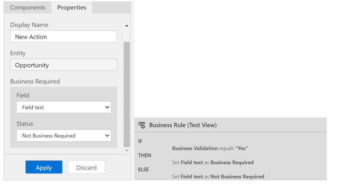Image resolution: width=337 pixels, height=190 pixels.
Task: Click the Apply button
Action: [44, 167]
